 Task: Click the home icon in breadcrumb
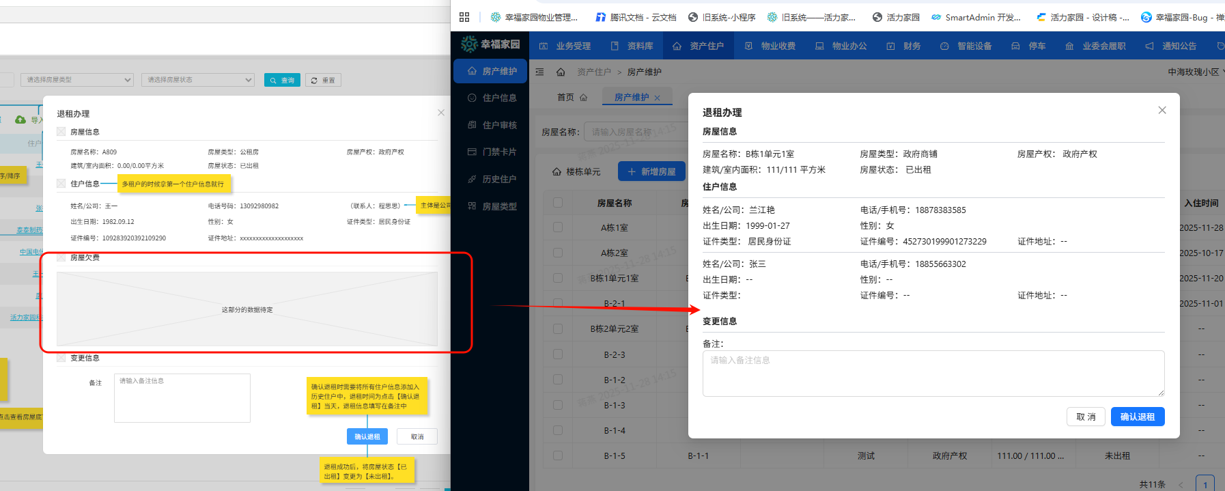561,72
